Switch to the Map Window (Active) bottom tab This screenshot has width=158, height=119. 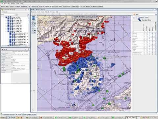pos(29,114)
